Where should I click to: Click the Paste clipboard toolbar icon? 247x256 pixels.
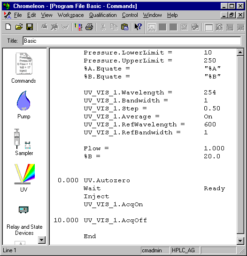[x=124, y=27]
